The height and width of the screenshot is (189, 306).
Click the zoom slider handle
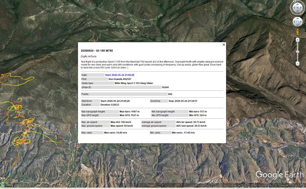tap(297, 50)
